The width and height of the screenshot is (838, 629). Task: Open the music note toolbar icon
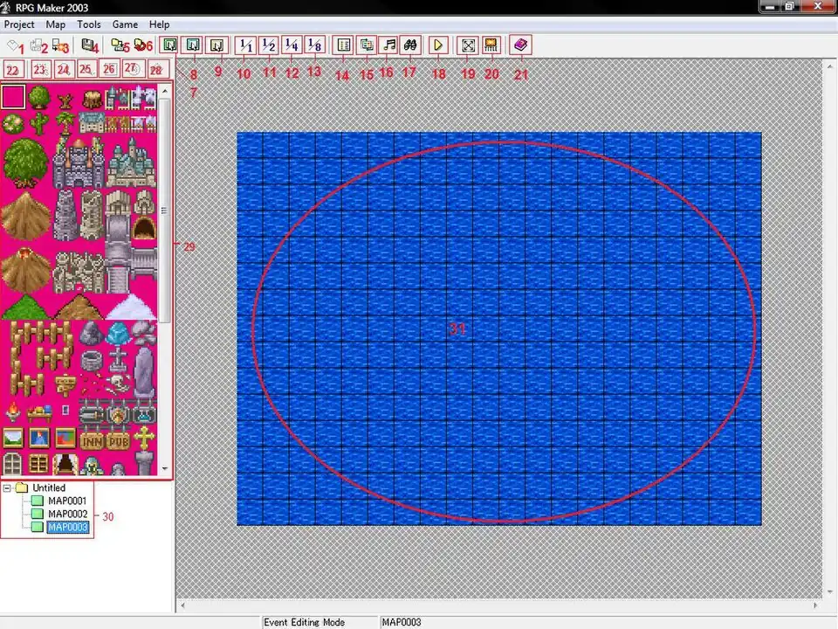click(388, 45)
